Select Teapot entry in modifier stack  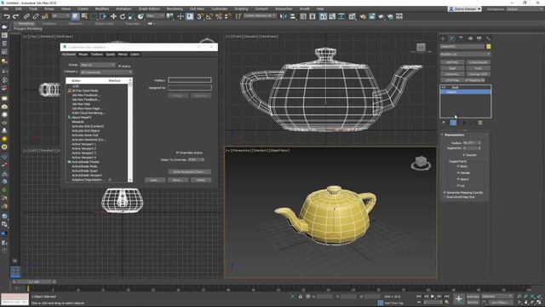466,92
